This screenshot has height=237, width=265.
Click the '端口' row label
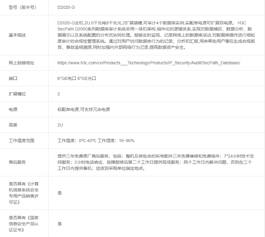tap(13, 78)
